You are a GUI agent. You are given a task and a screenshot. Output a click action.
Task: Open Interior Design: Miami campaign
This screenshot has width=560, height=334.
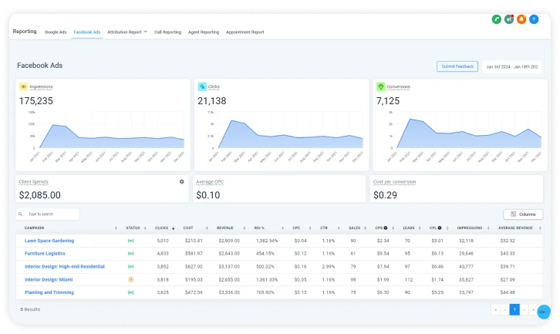coord(49,279)
